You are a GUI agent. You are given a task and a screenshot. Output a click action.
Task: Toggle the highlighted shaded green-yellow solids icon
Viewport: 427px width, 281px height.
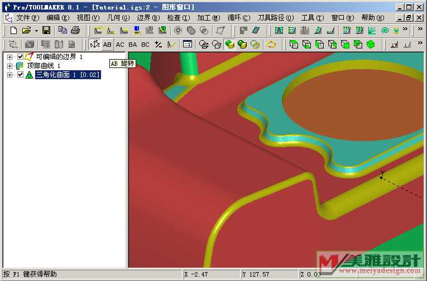point(229,45)
